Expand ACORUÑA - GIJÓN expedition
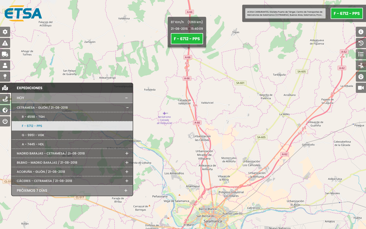 (127, 172)
